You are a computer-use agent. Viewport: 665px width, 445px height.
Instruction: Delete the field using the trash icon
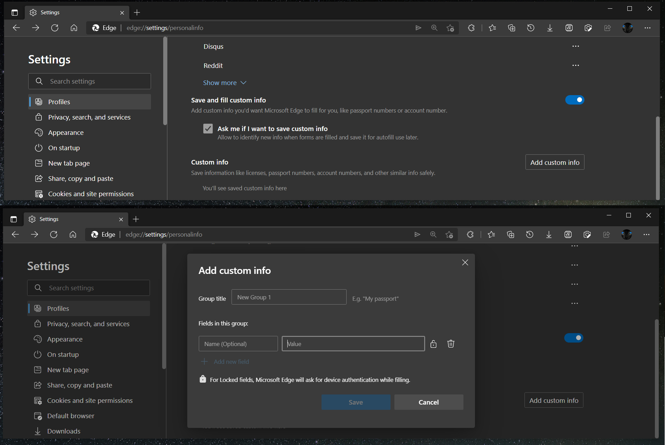point(451,344)
